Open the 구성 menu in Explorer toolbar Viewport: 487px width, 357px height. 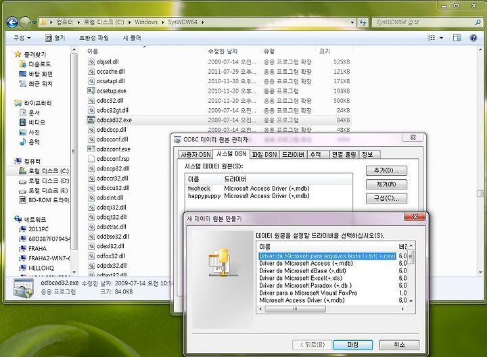point(22,38)
